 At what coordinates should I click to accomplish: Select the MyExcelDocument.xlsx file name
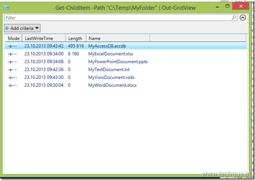pyautogui.click(x=111, y=54)
